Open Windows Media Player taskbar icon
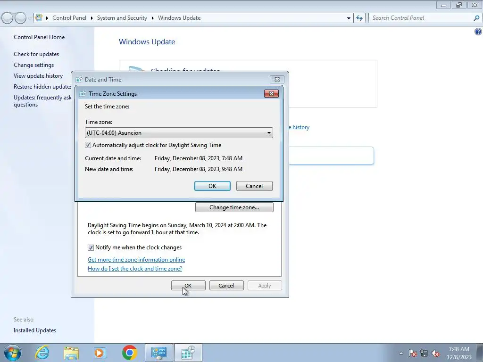The width and height of the screenshot is (483, 362). [100, 353]
